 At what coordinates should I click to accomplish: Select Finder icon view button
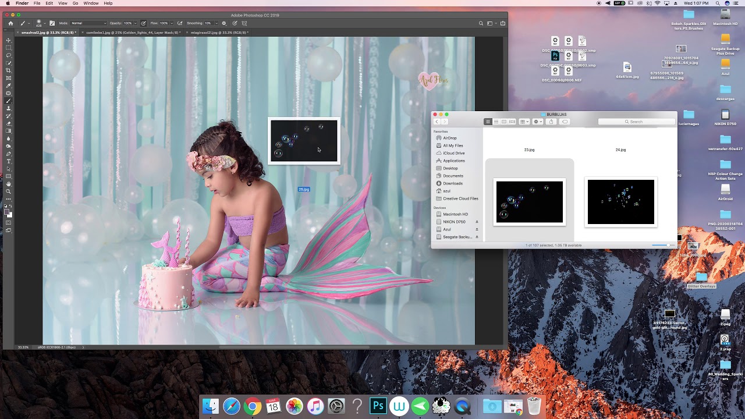[488, 122]
